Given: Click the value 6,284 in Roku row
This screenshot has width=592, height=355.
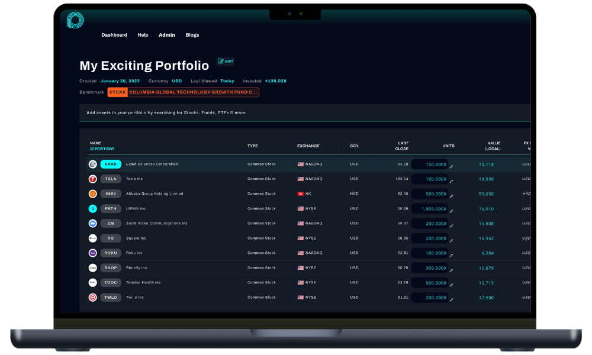Looking at the screenshot, I should 487,253.
